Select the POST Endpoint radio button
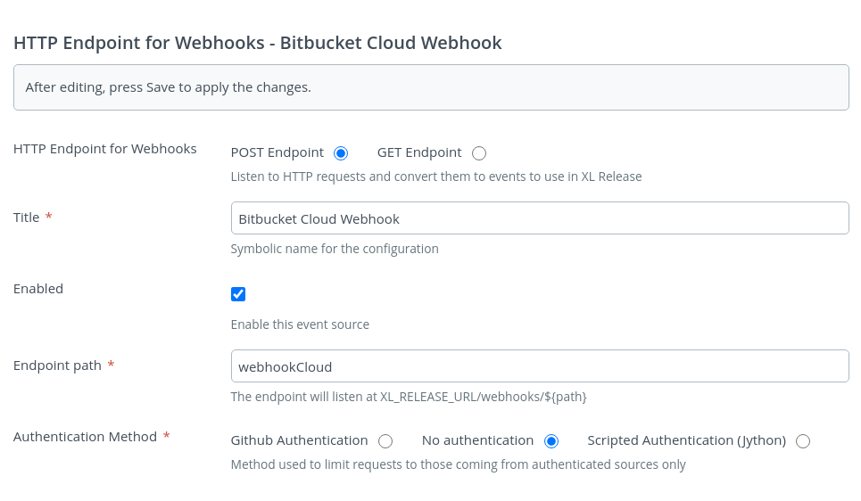Image resolution: width=861 pixels, height=501 pixels. [340, 153]
